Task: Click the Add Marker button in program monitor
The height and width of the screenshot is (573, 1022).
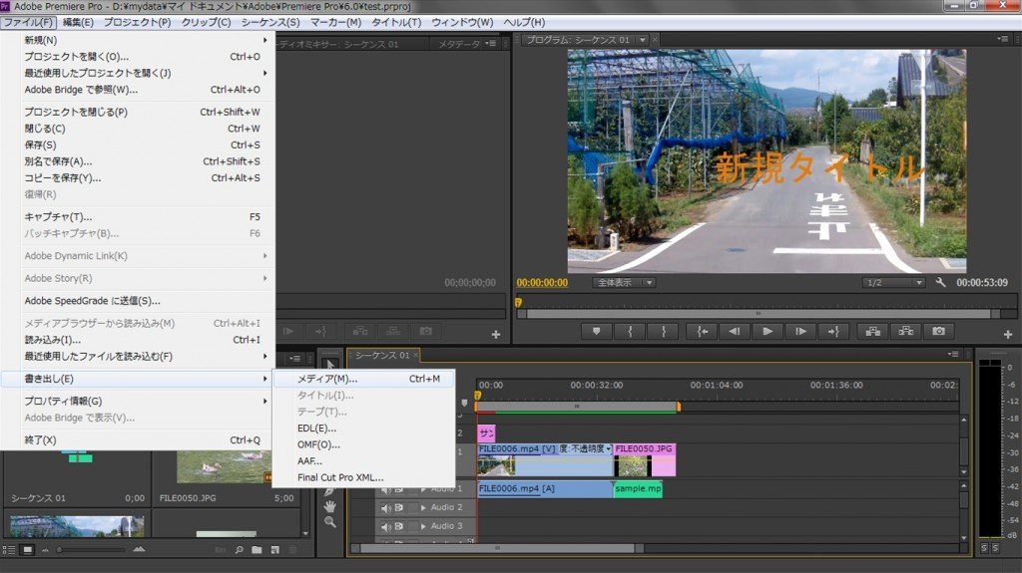Action: coord(596,332)
